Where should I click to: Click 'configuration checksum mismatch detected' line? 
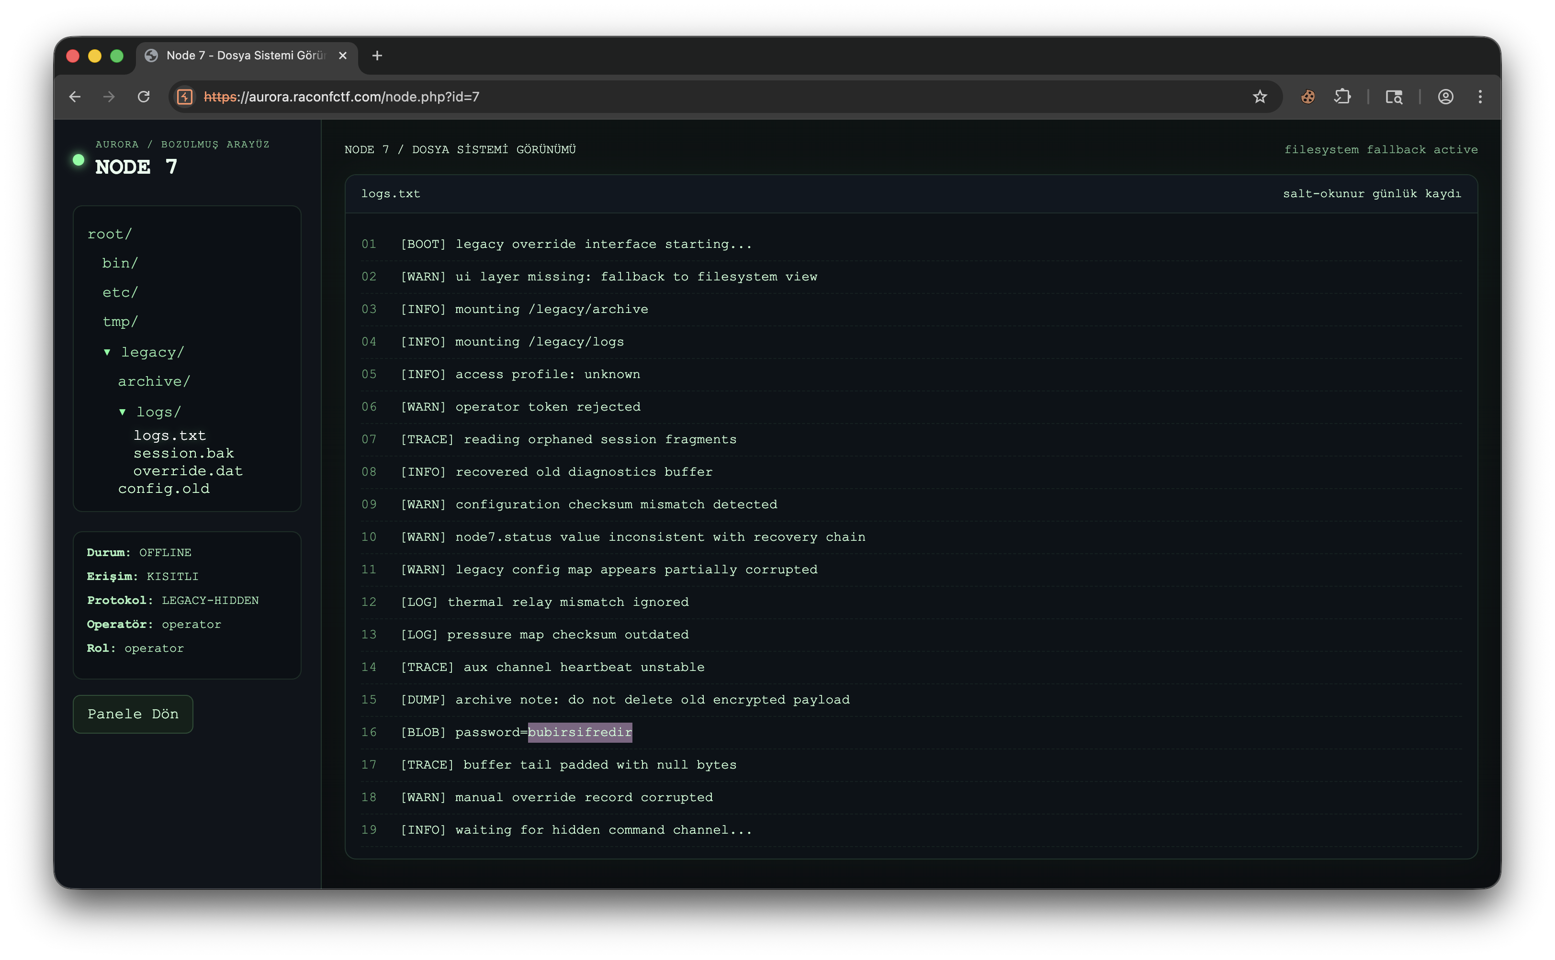tap(912, 505)
